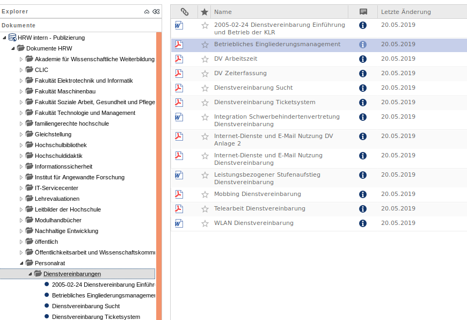Select Lehrevaluationen folder in tree
This screenshot has height=320, width=467.
(x=57, y=199)
